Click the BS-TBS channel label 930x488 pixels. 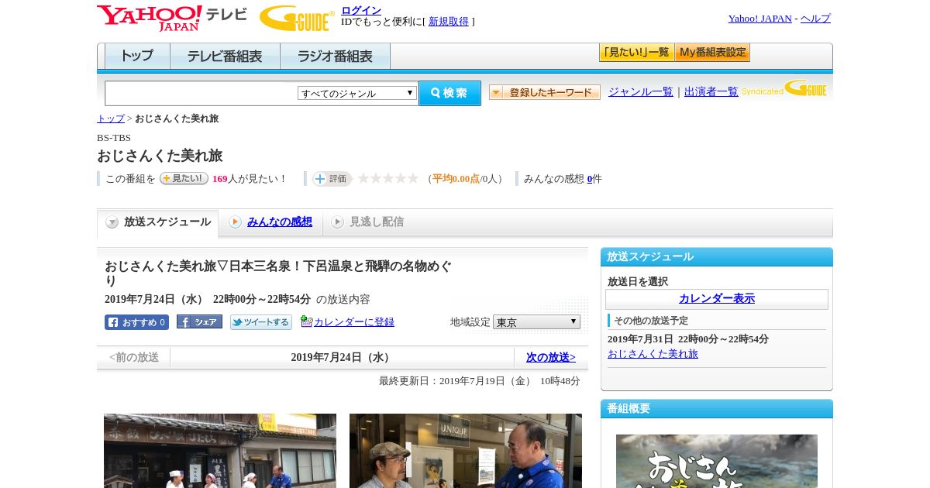tap(114, 138)
